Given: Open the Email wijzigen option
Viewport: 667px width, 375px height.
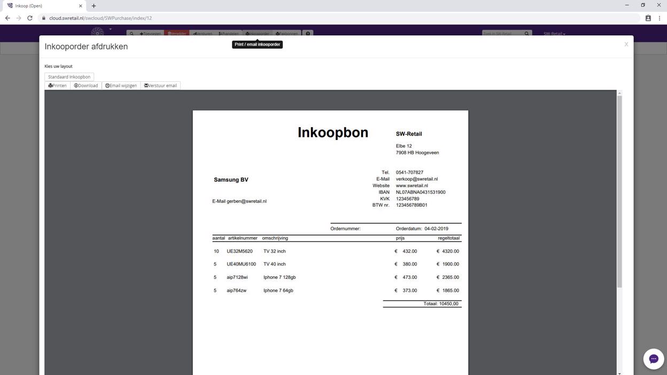Looking at the screenshot, I should [121, 85].
